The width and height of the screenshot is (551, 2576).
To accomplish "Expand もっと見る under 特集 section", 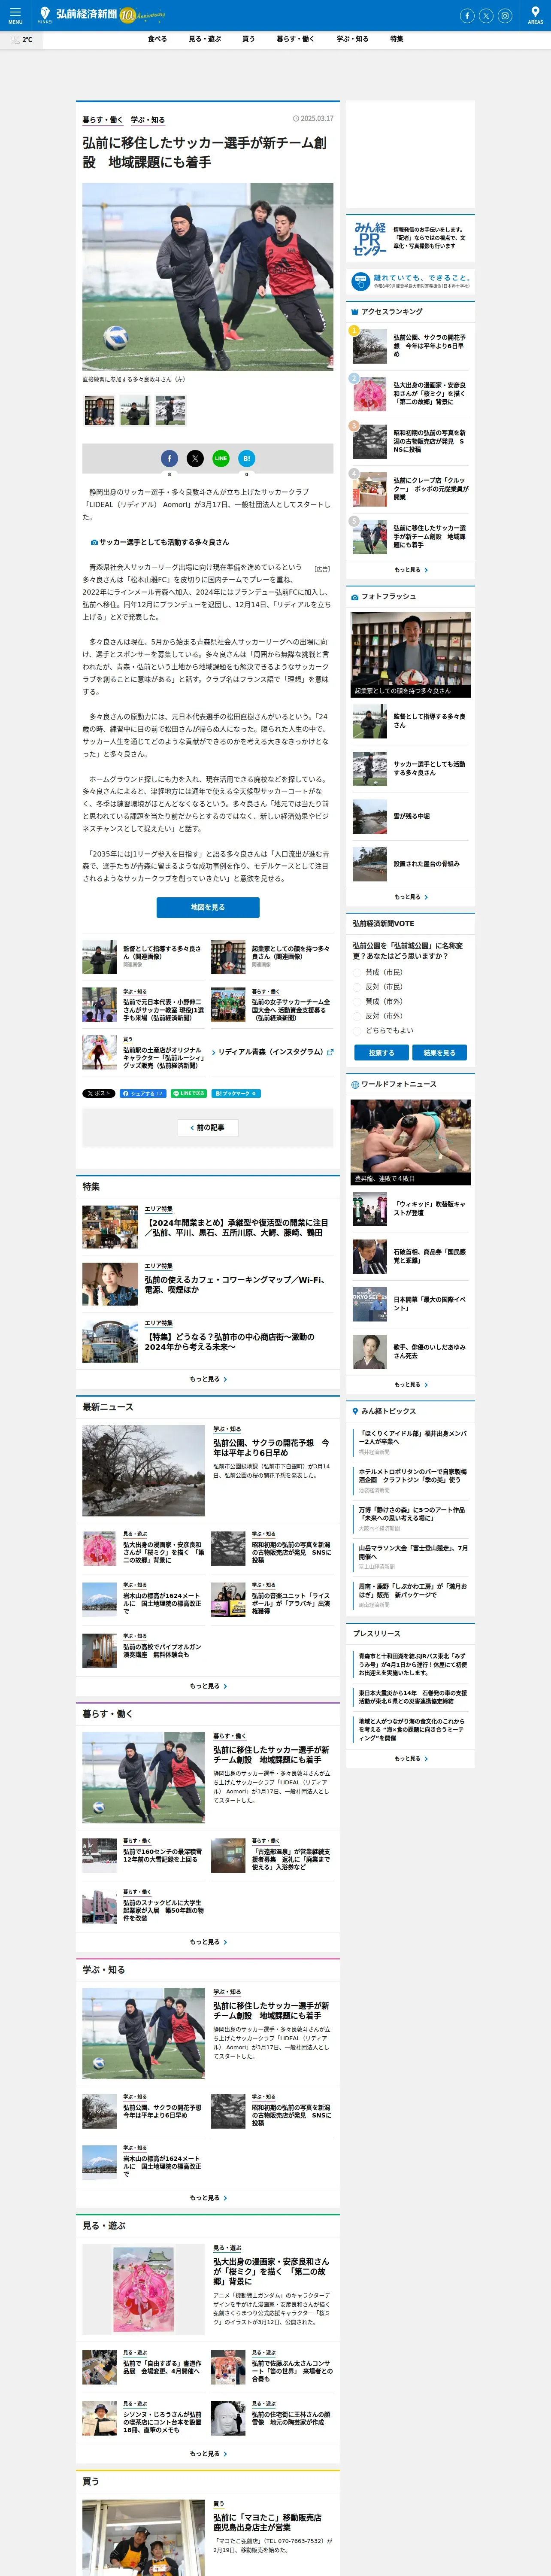I will click(x=208, y=1379).
